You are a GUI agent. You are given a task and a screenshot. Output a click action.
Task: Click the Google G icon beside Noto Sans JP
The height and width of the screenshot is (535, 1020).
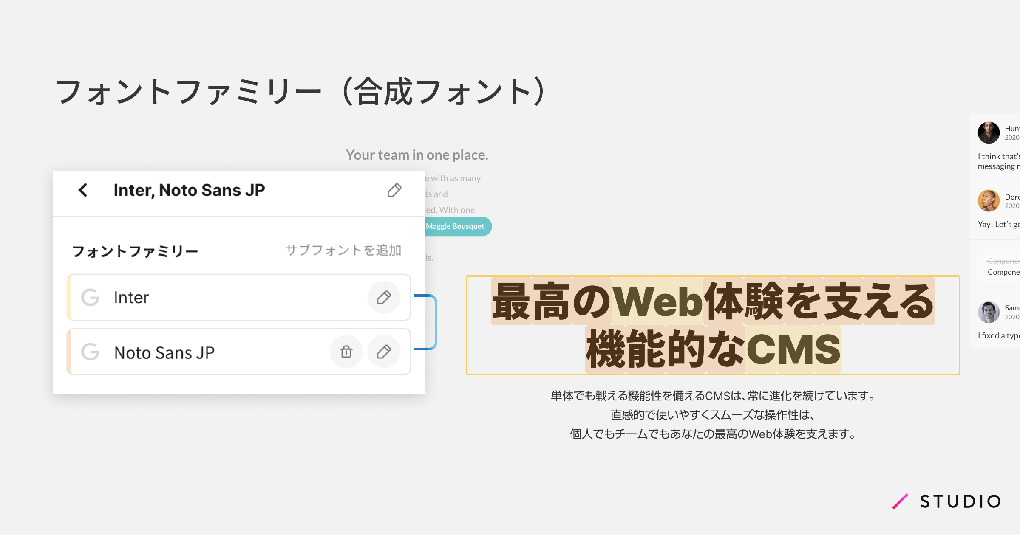(x=90, y=352)
